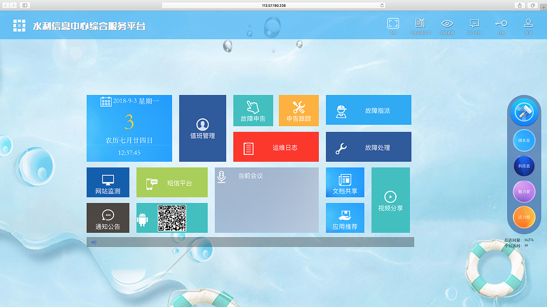The height and width of the screenshot is (307, 547).
Task: Click the 登录 login user icon
Action: [529, 23]
